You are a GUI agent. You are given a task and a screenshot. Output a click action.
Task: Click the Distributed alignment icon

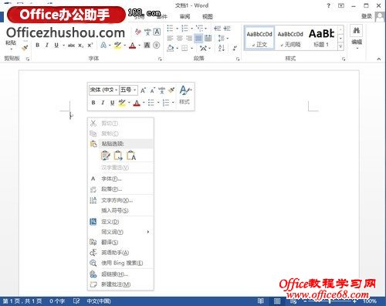(208, 39)
